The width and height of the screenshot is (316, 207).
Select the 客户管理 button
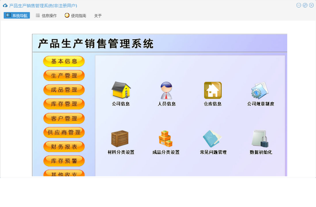tap(64, 118)
